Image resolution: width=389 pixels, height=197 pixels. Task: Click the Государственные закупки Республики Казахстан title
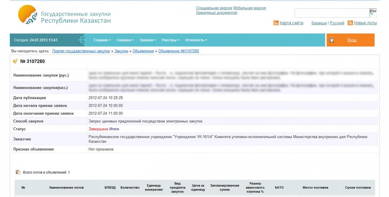click(x=76, y=17)
